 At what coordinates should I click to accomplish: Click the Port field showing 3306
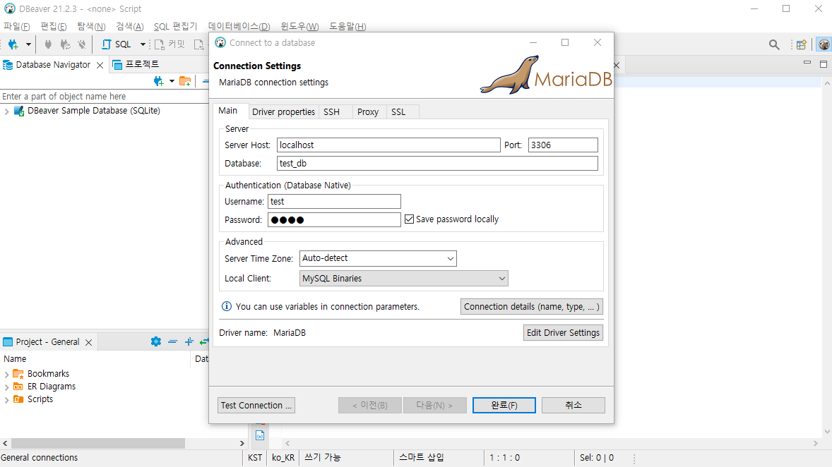click(x=563, y=145)
